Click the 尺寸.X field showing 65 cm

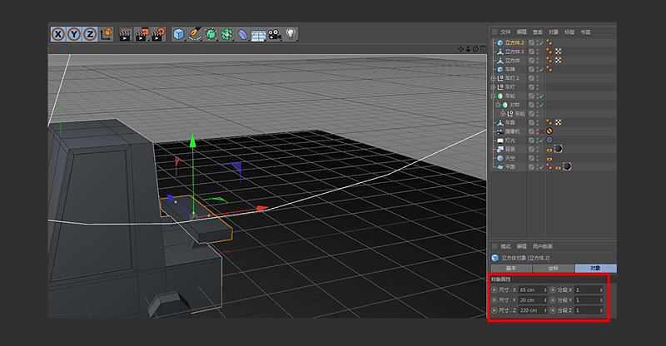[x=531, y=290]
